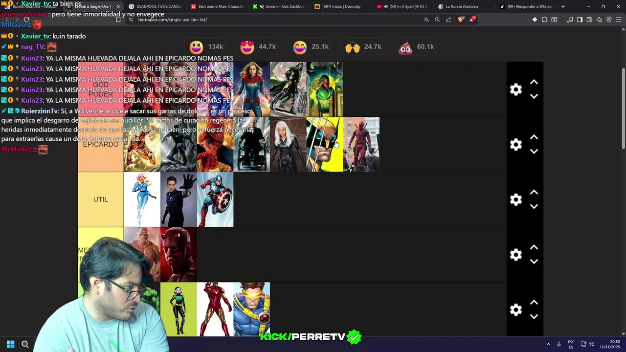
Task: Open Brave Shields lion icon
Action: pyautogui.click(x=460, y=20)
